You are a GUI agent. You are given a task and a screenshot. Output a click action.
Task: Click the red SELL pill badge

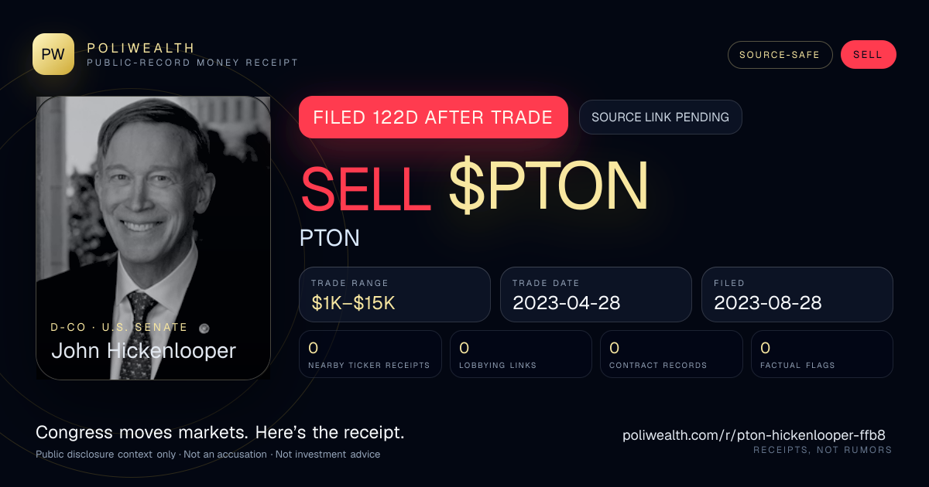868,55
